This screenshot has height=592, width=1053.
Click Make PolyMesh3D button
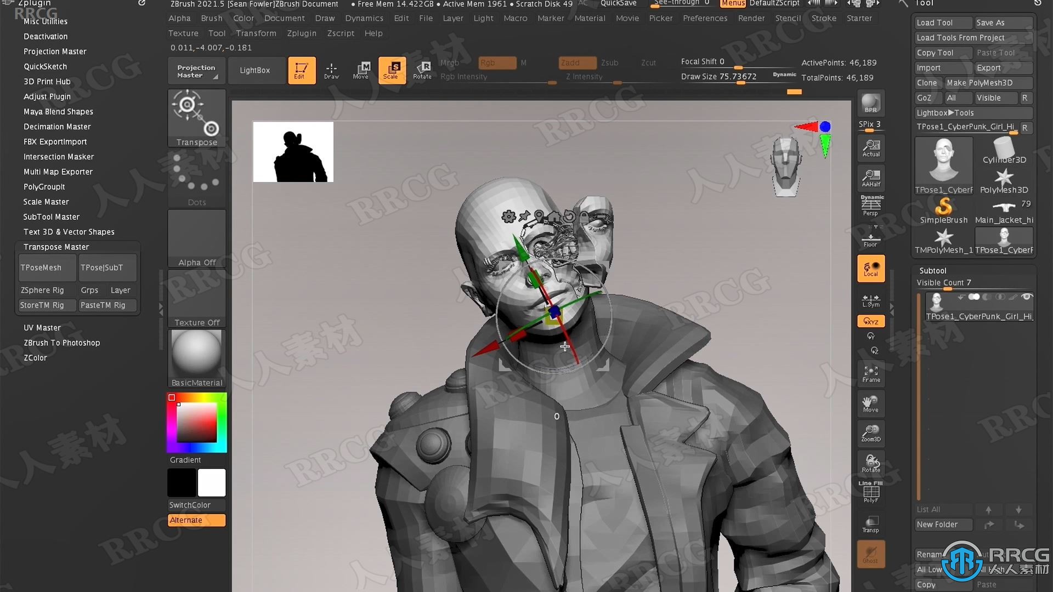989,83
